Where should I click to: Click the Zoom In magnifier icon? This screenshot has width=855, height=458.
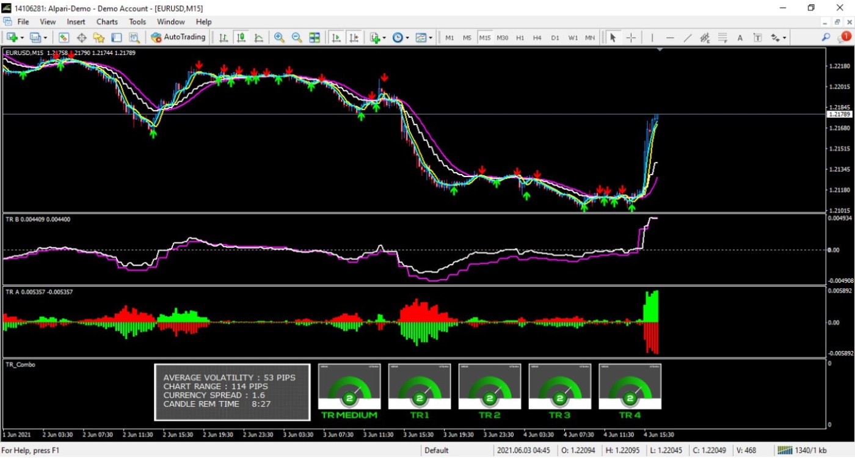click(x=279, y=38)
